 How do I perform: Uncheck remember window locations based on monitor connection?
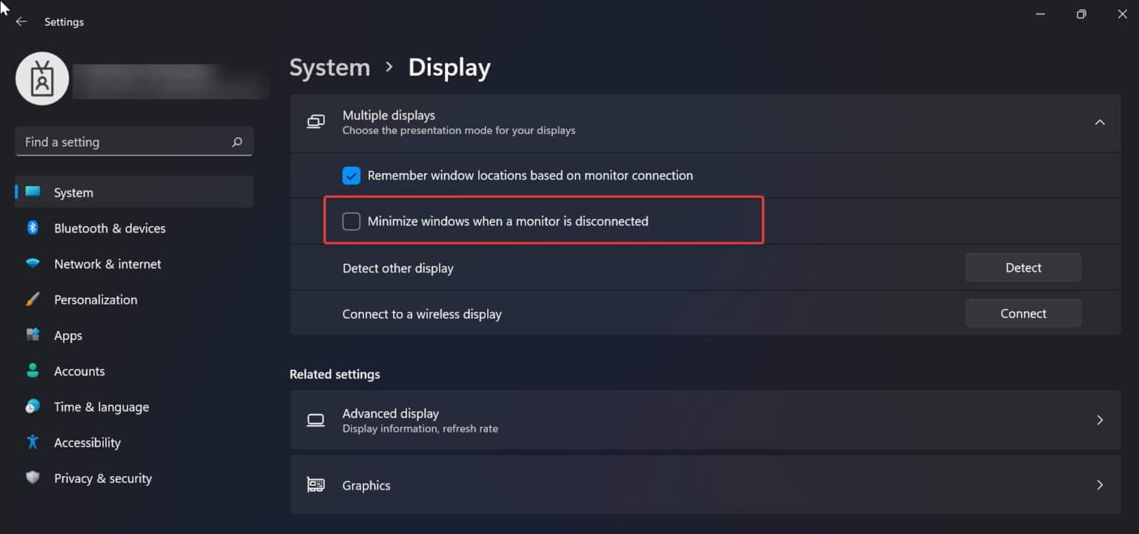pos(351,176)
